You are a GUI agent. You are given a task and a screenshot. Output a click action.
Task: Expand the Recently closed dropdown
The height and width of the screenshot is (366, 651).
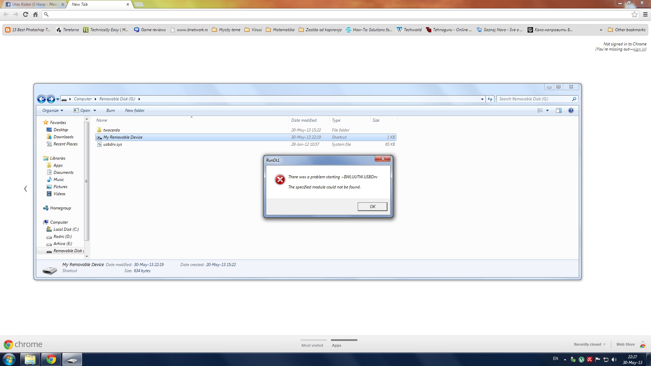(x=590, y=344)
